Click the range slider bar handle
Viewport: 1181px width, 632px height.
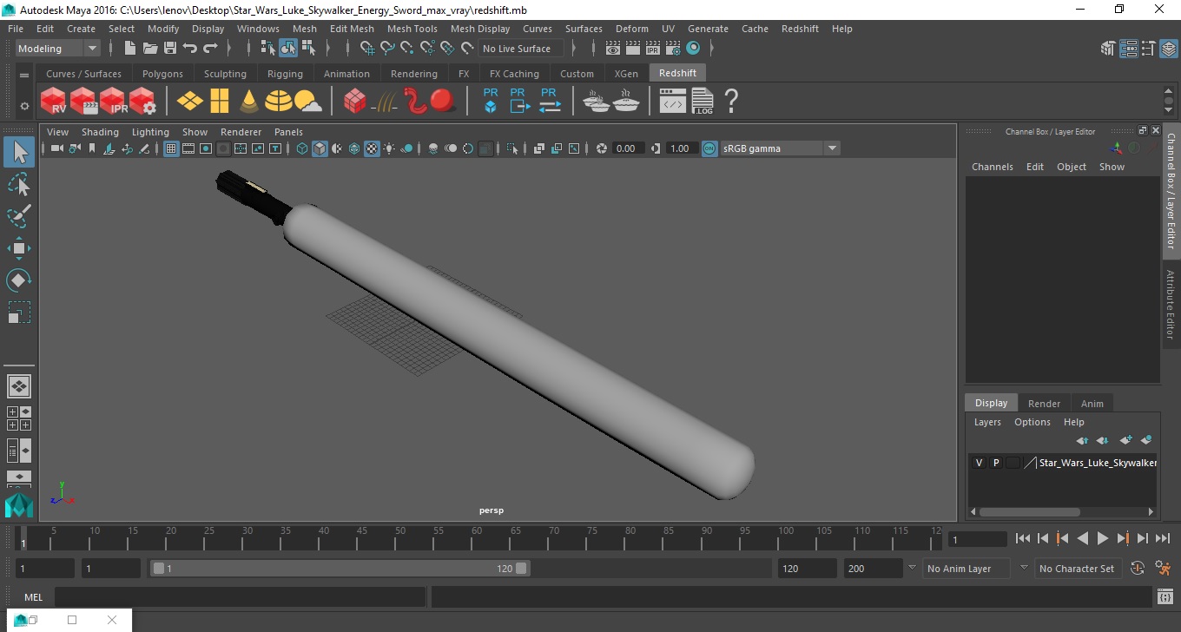(x=340, y=569)
